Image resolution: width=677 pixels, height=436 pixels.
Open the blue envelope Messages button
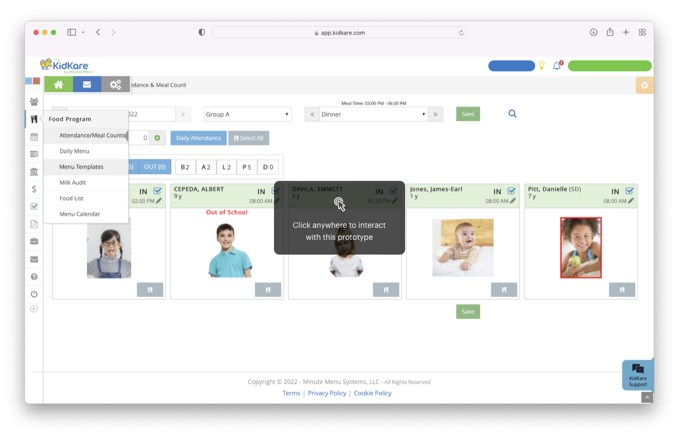[87, 85]
